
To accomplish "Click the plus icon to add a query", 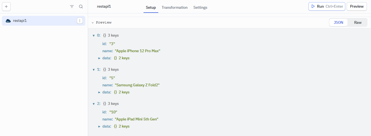I will tap(6, 7).
